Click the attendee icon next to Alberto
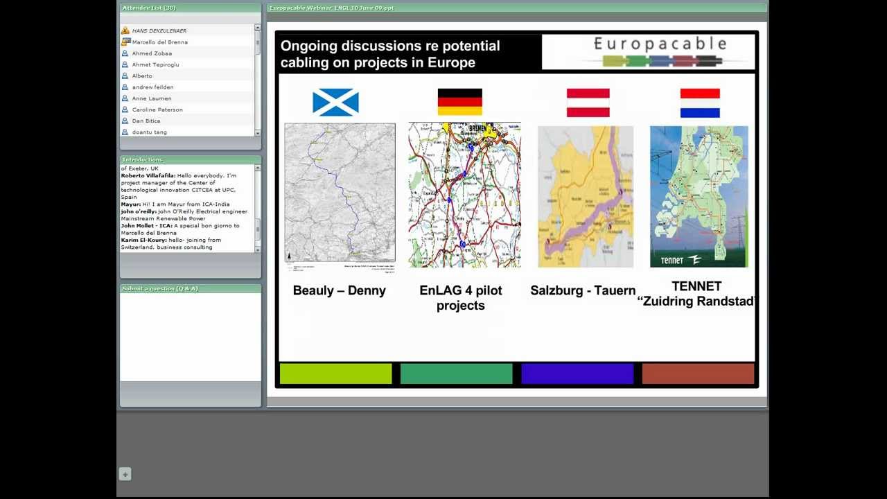Screen dimensions: 887x499 point(125,76)
